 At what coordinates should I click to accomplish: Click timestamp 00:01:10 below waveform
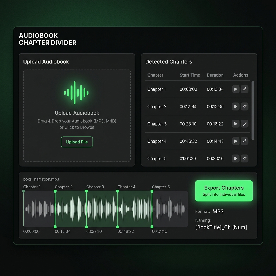click(x=160, y=231)
